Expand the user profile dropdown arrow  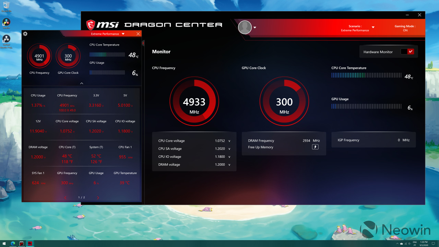click(x=255, y=28)
